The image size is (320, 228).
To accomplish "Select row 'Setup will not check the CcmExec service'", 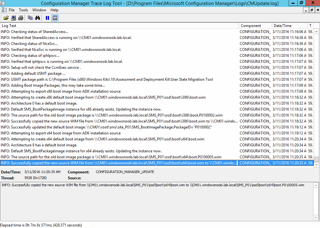I will point(157,67).
